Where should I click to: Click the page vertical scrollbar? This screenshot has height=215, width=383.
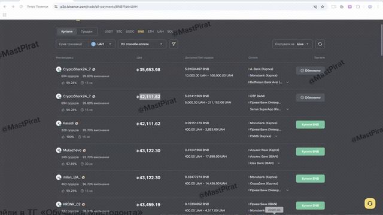382,40
